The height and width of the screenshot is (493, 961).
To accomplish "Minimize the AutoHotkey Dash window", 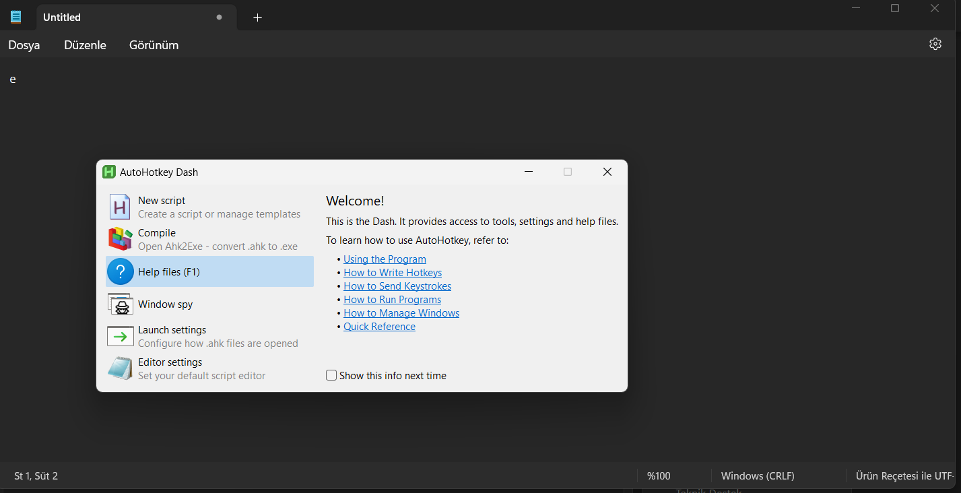I will (529, 172).
